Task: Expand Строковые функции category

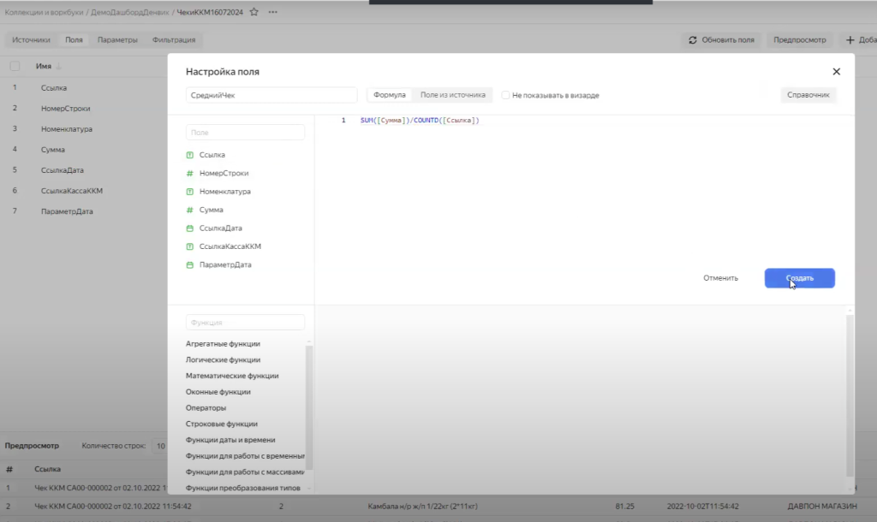Action: coord(221,424)
